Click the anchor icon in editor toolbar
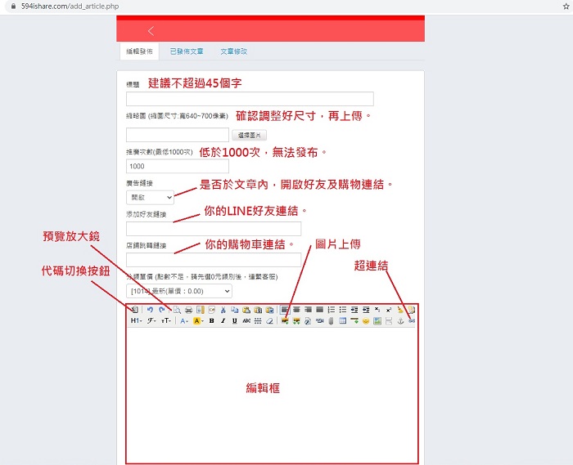Image resolution: width=573 pixels, height=465 pixels. click(x=400, y=321)
